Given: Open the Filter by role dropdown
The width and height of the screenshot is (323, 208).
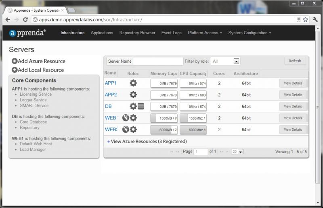Looking at the screenshot, I should coord(237,61).
